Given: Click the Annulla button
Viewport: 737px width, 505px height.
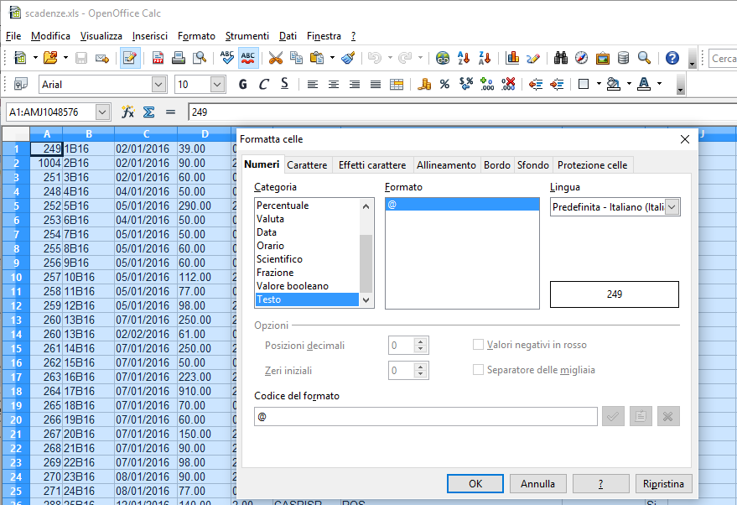Looking at the screenshot, I should (537, 484).
